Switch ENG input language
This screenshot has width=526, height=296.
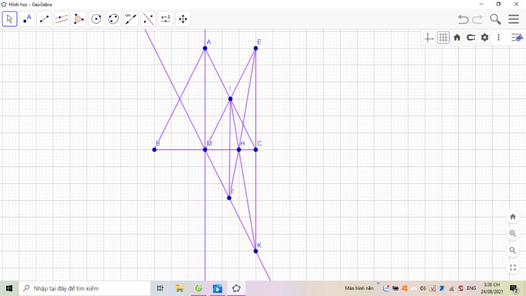pos(472,288)
